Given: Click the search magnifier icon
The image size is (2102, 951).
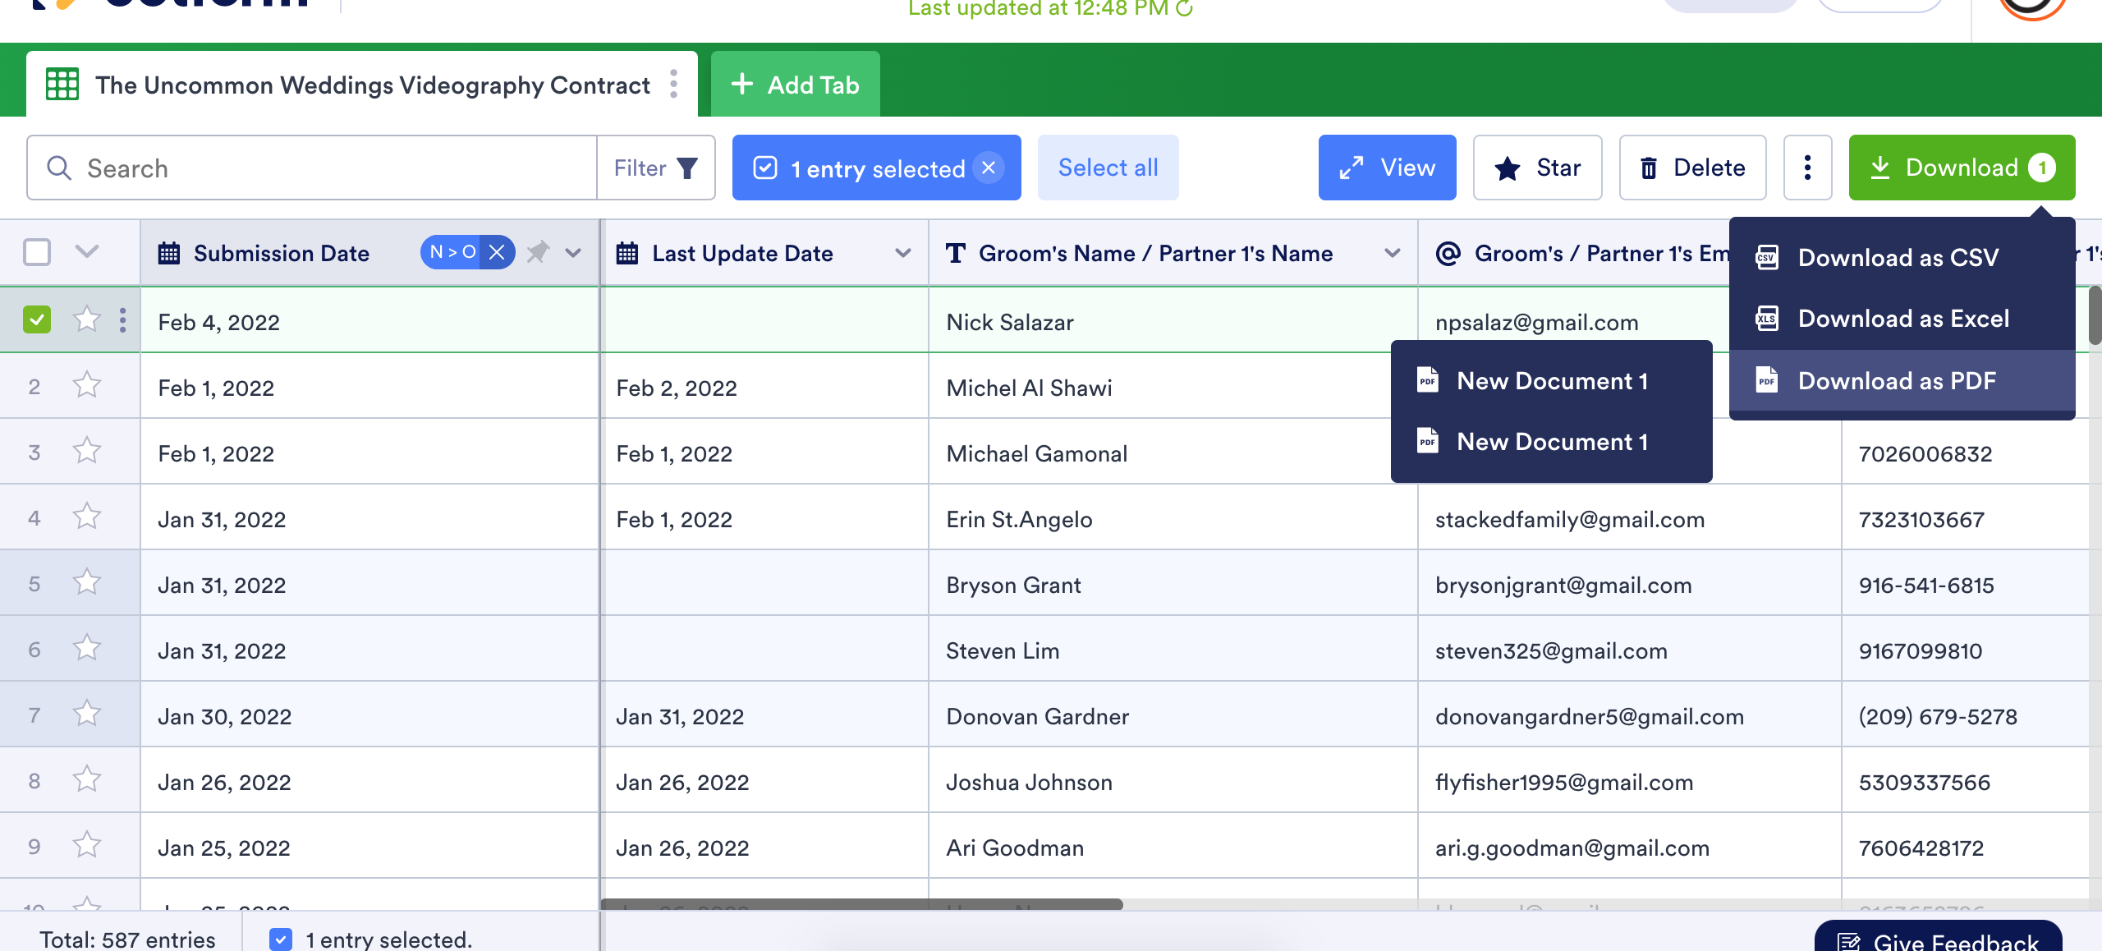Looking at the screenshot, I should [x=59, y=168].
